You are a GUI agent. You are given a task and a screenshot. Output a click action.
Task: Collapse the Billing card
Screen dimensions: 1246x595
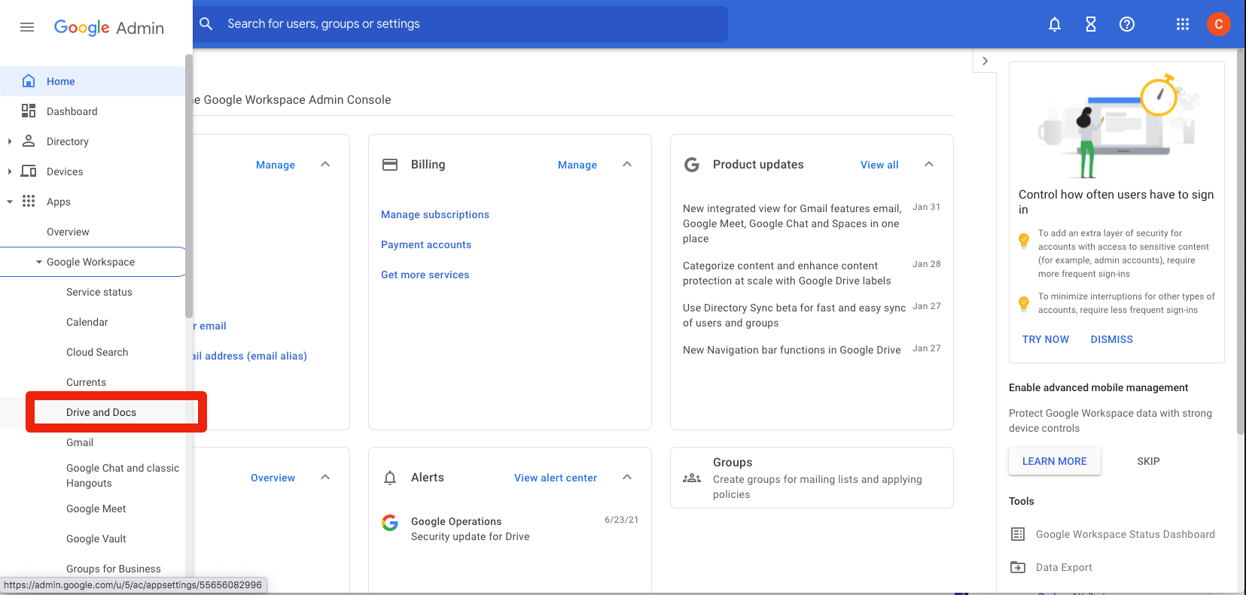pyautogui.click(x=627, y=164)
